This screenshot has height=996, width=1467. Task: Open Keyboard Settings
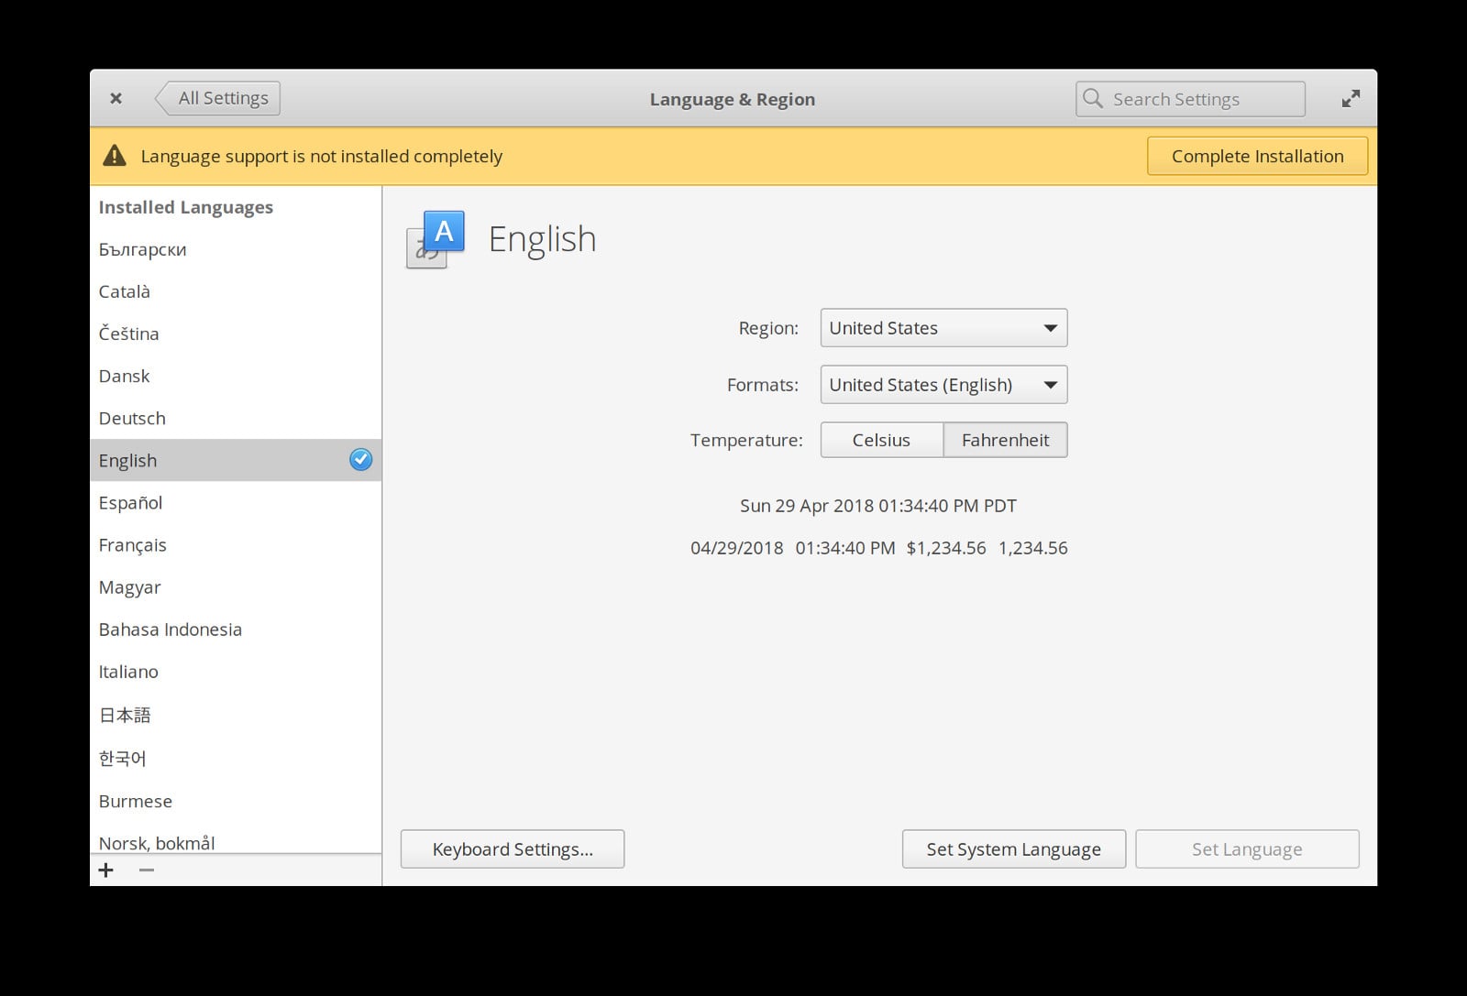(x=512, y=848)
